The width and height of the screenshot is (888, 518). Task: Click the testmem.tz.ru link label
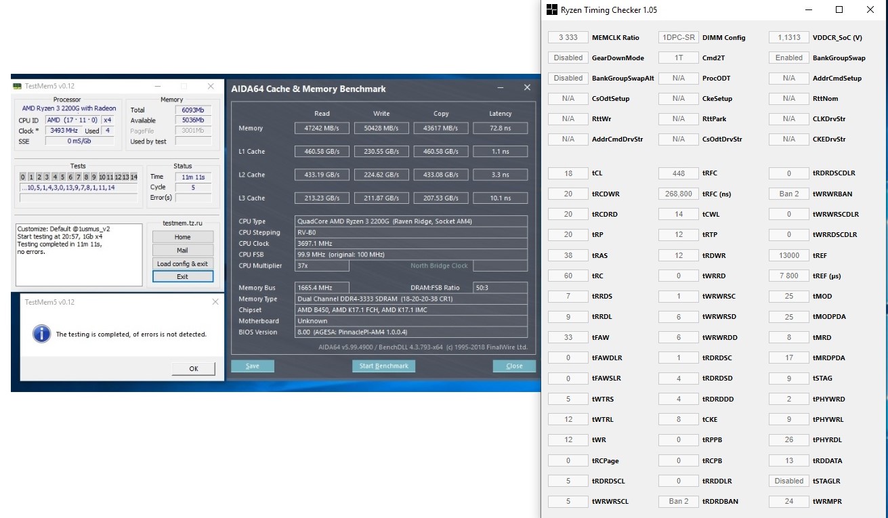click(x=182, y=223)
